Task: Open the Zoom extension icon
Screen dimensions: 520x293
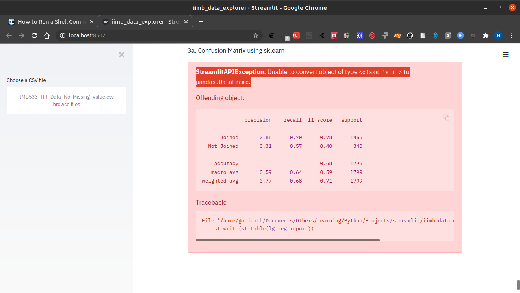Action: [460, 35]
